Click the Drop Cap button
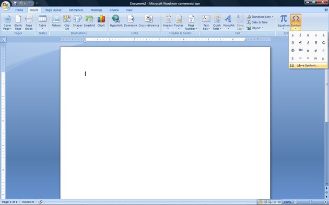The height and width of the screenshot is (205, 329). (240, 22)
